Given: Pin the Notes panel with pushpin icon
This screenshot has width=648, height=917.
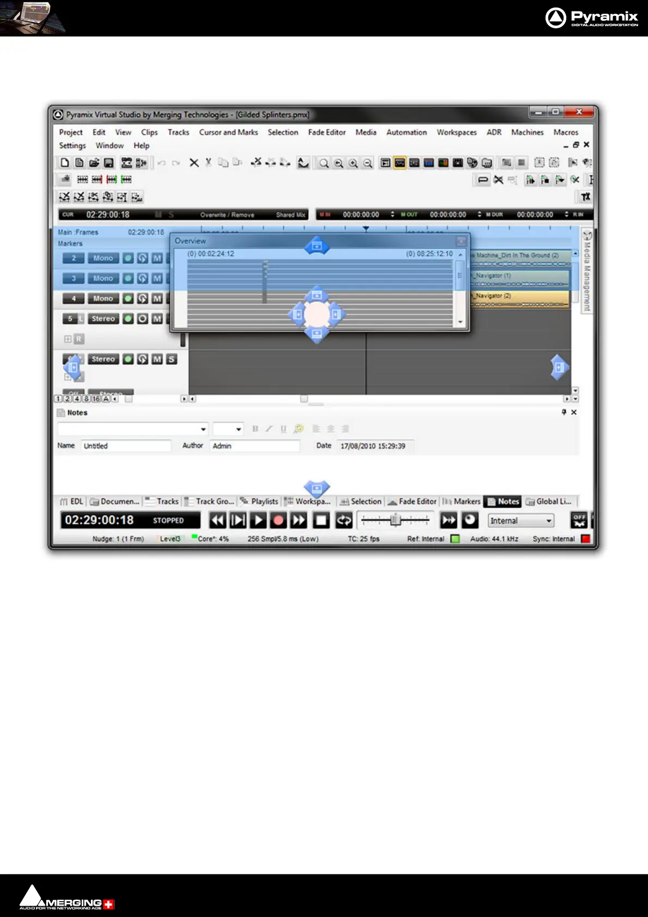Looking at the screenshot, I should (x=564, y=412).
